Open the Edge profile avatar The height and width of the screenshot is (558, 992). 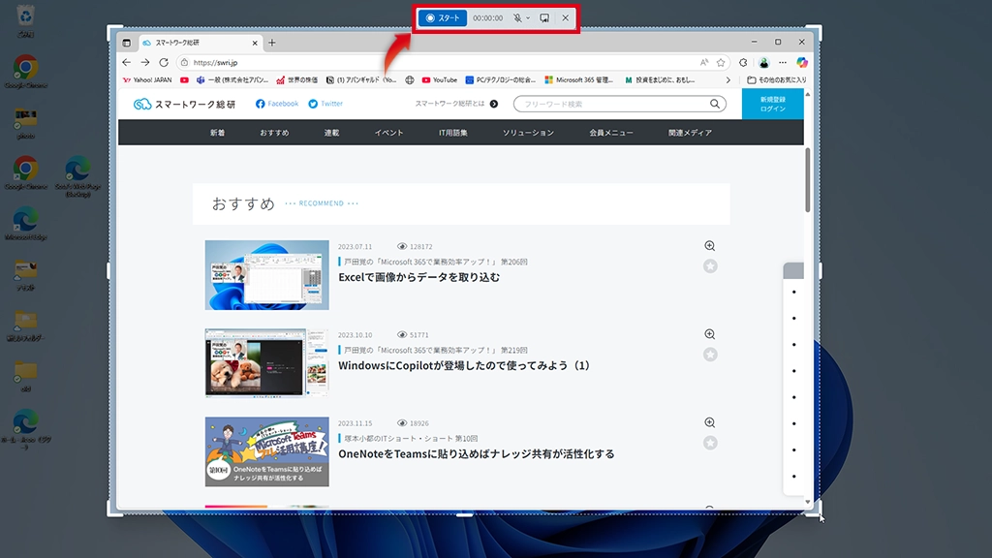click(763, 63)
